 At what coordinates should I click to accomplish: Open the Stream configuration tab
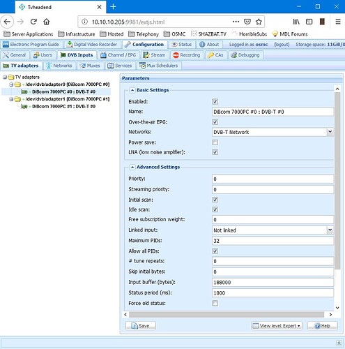(155, 55)
